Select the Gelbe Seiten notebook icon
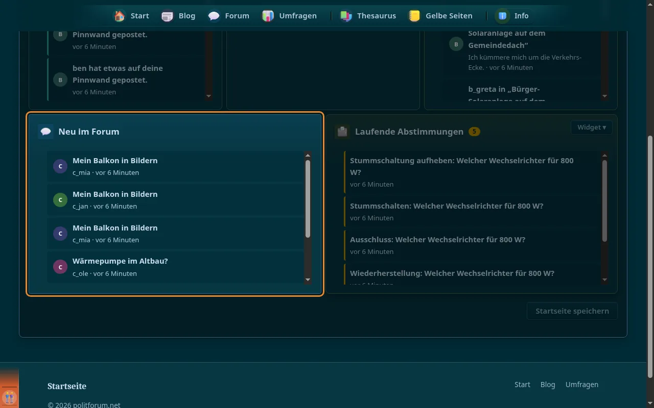This screenshot has width=654, height=408. [414, 16]
